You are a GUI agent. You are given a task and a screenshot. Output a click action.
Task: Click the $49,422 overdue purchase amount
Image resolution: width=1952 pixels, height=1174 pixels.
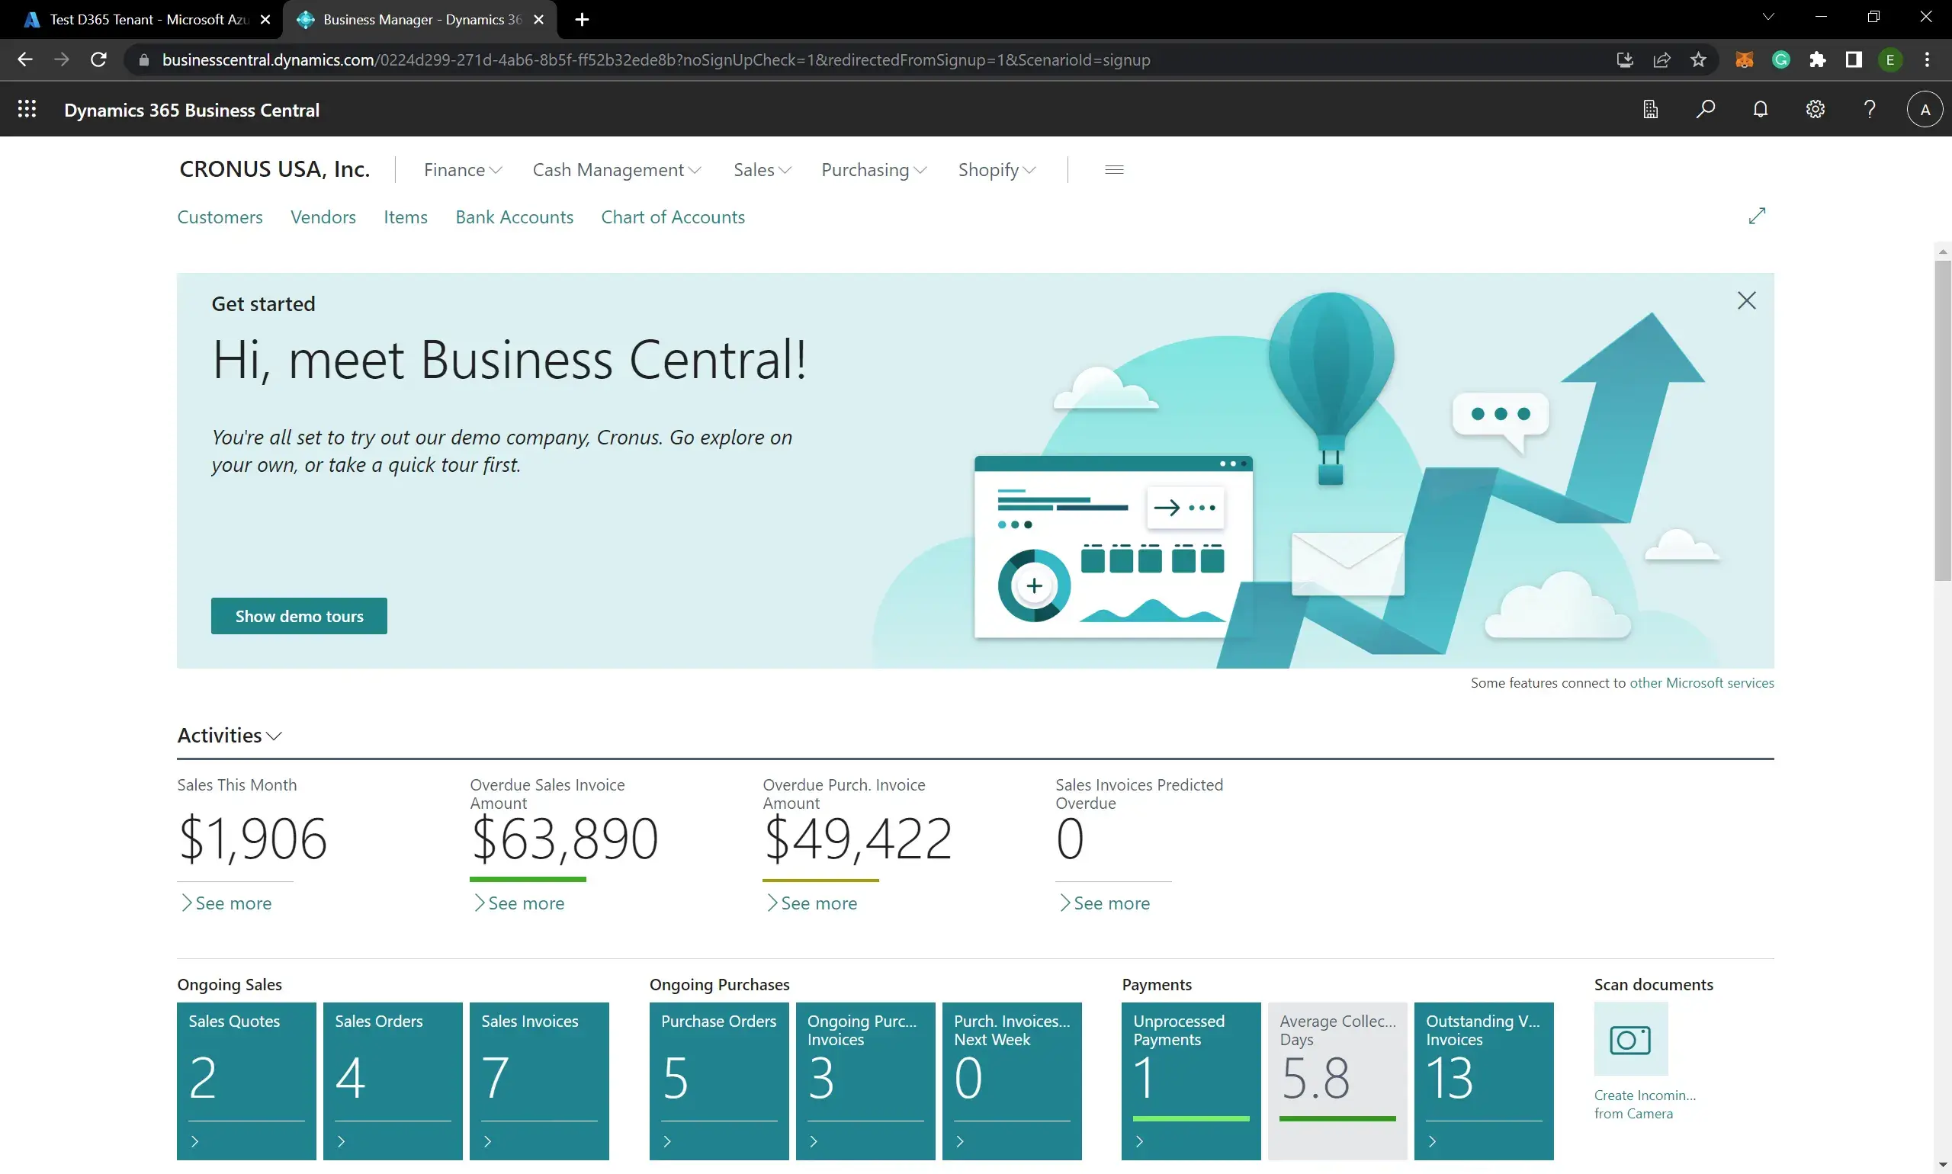857,839
